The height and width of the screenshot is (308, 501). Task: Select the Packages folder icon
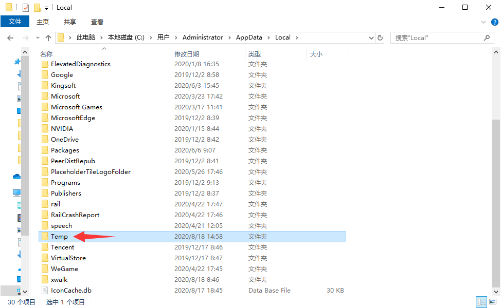point(45,150)
